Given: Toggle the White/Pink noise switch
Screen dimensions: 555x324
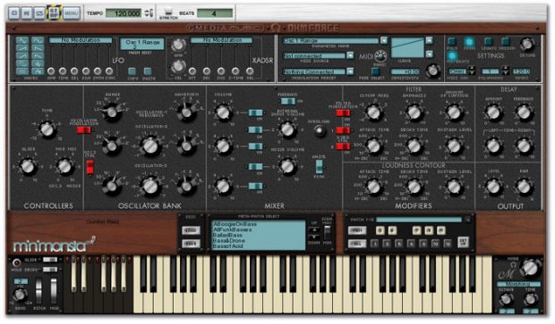Looking at the screenshot, I should coord(319,166).
